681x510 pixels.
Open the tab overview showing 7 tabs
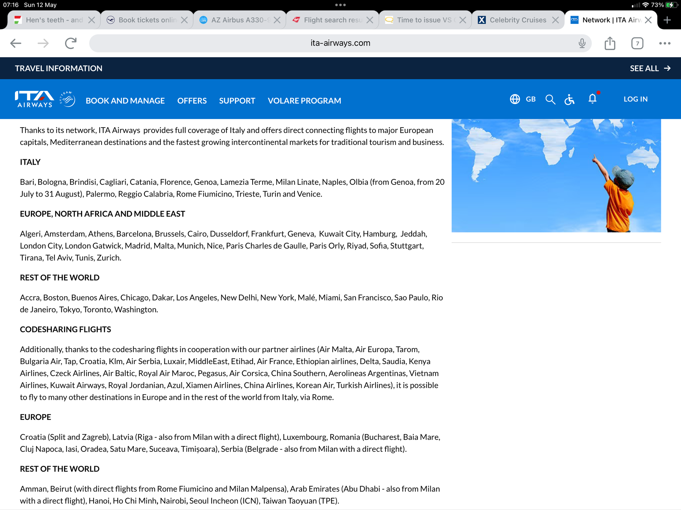(637, 43)
